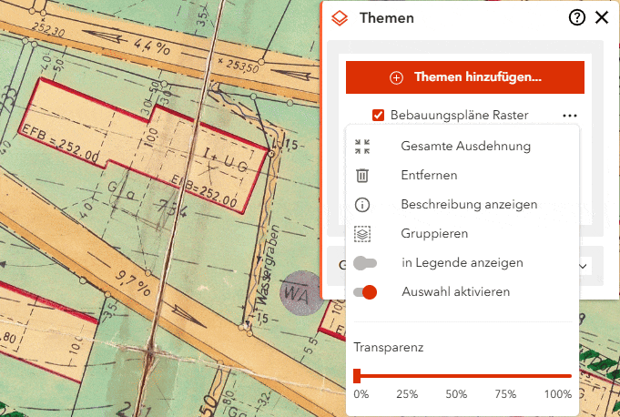620x417 pixels.
Task: Enable the 'in Legende anzeigen' toggle
Action: coord(365,263)
